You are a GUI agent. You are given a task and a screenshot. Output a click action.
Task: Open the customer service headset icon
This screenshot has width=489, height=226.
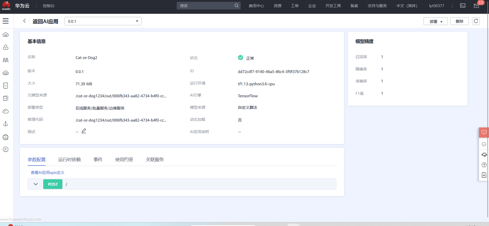(x=484, y=154)
